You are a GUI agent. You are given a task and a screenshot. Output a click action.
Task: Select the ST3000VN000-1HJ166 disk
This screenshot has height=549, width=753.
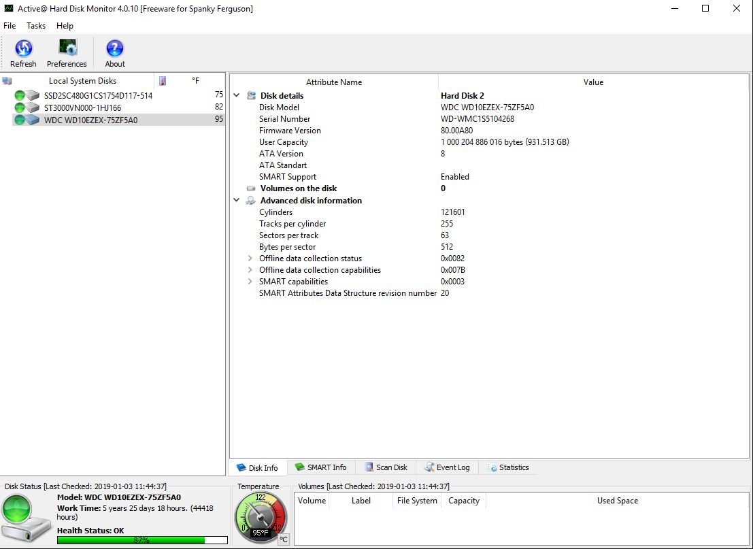pyautogui.click(x=82, y=107)
